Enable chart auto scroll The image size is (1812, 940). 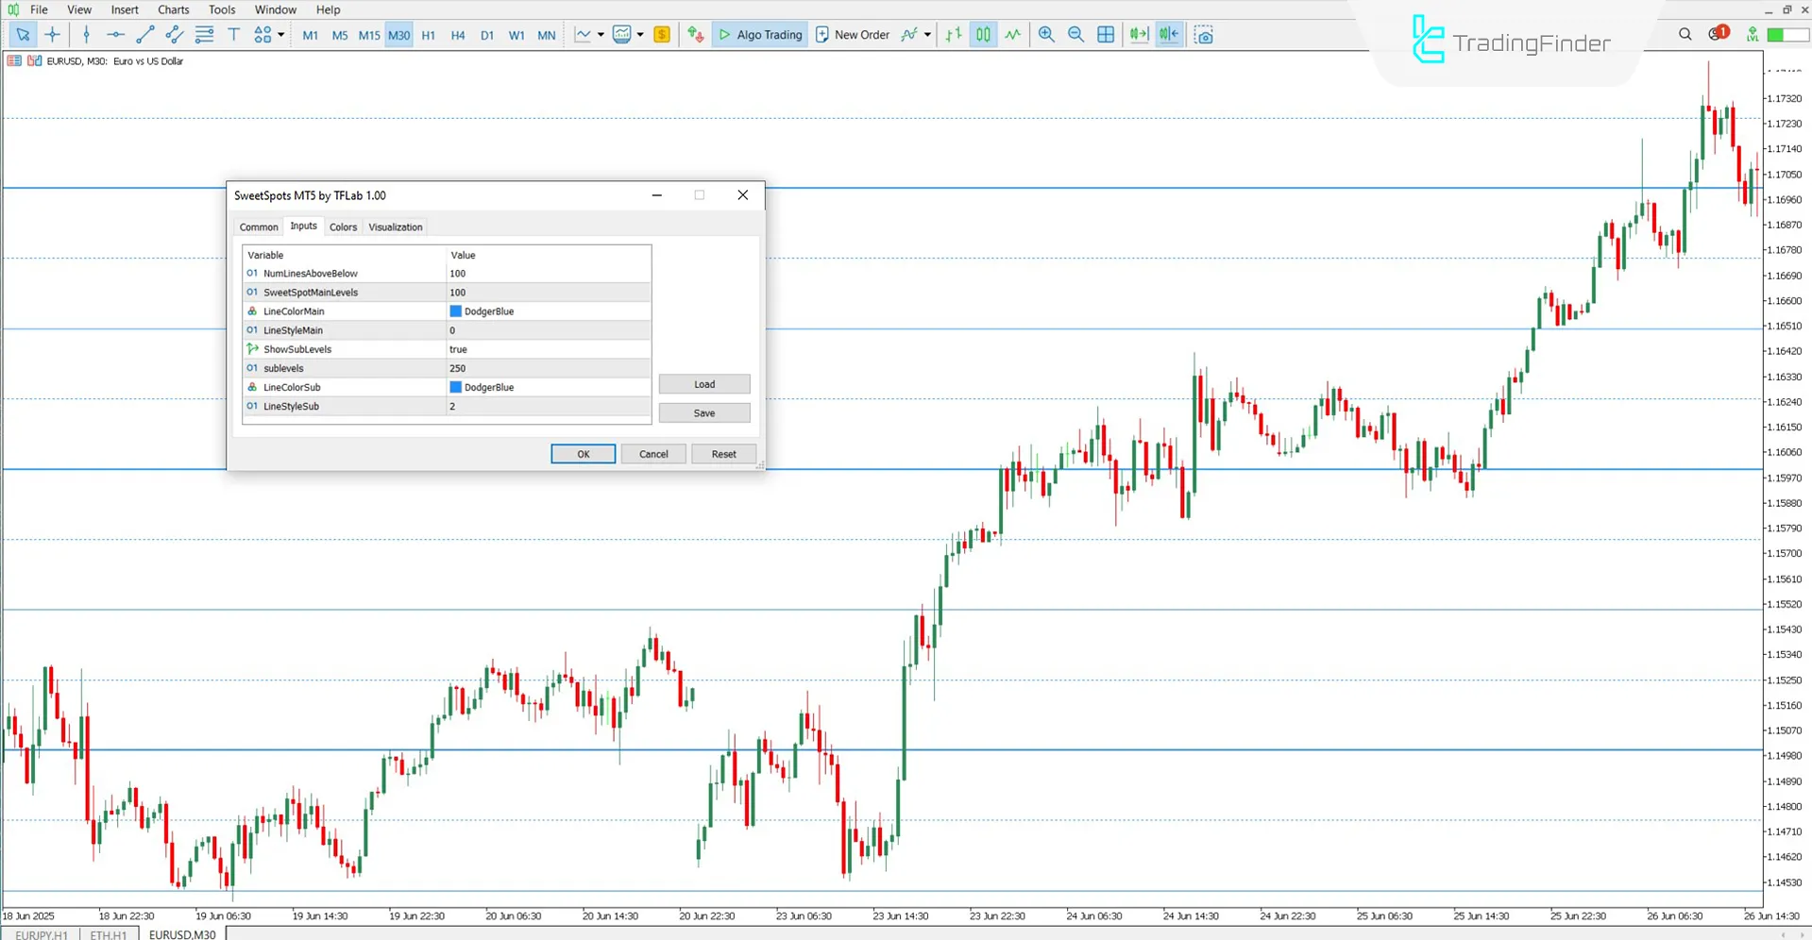tap(1139, 35)
